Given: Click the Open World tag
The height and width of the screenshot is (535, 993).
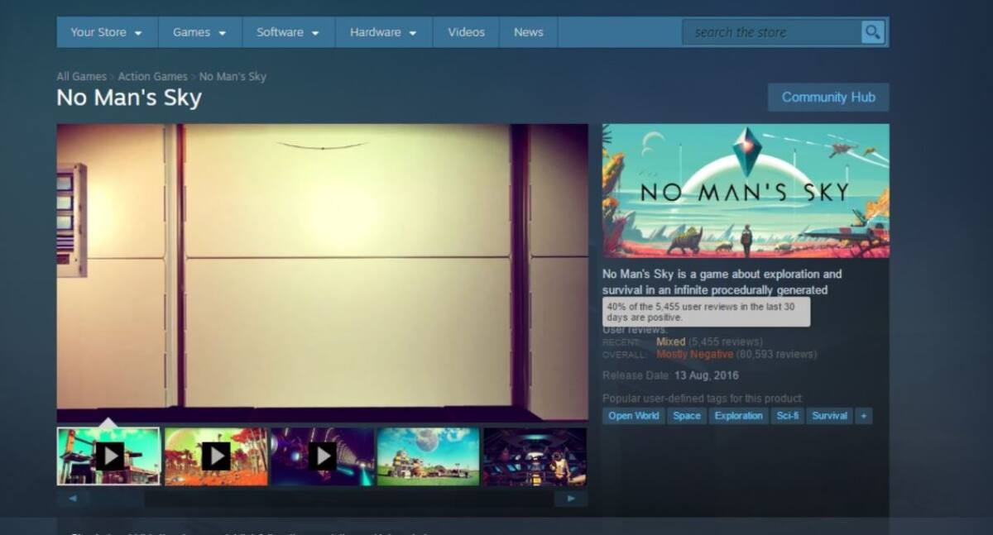Looking at the screenshot, I should (633, 416).
